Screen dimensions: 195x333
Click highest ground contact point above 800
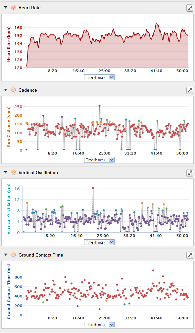[153, 270]
